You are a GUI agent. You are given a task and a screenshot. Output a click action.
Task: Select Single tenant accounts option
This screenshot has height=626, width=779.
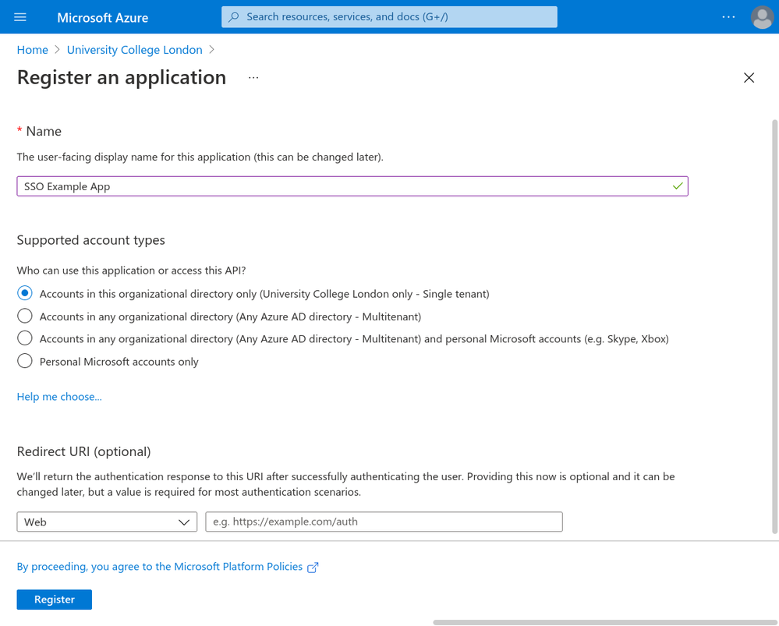tap(25, 293)
